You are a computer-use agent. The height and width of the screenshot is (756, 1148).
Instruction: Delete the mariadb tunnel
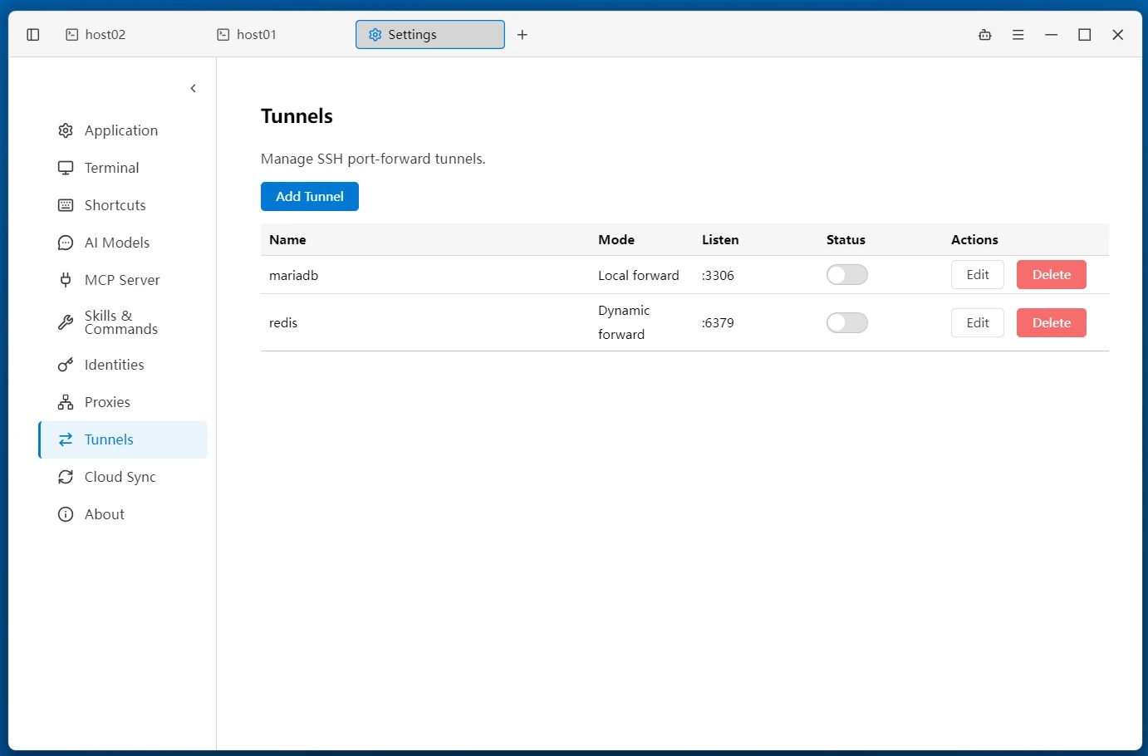(x=1052, y=275)
